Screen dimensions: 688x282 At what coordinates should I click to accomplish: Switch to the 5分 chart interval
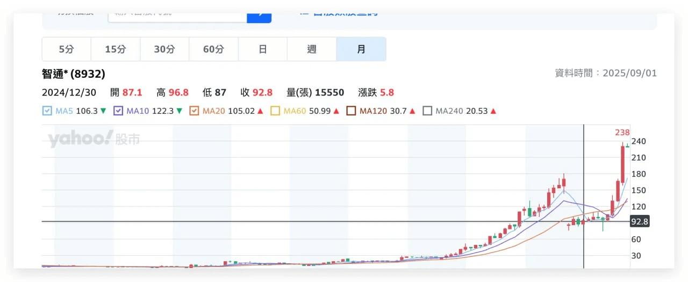coord(67,49)
